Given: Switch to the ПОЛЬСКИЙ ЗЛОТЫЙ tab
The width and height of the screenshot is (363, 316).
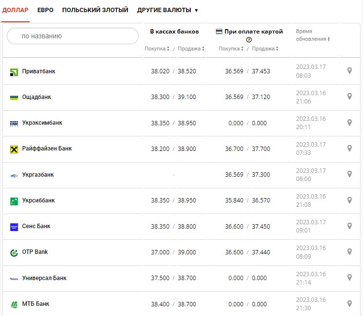Looking at the screenshot, I should (x=95, y=10).
